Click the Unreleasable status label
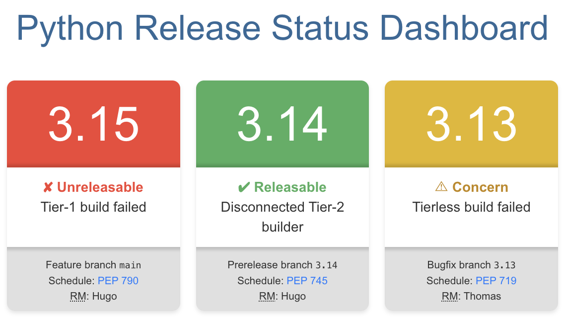Viewport: 565px width, 320px height. point(100,187)
